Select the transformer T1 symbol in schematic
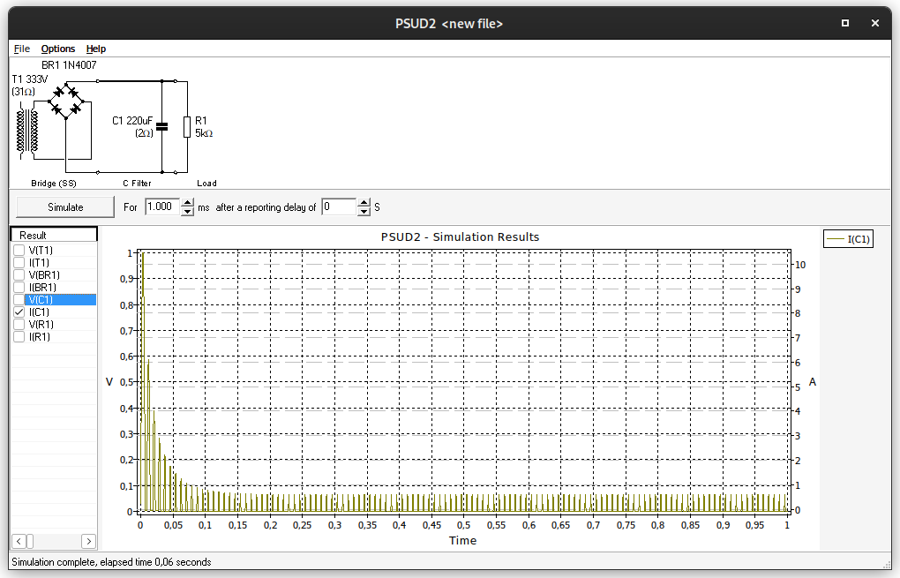The height and width of the screenshot is (578, 900). click(x=27, y=131)
